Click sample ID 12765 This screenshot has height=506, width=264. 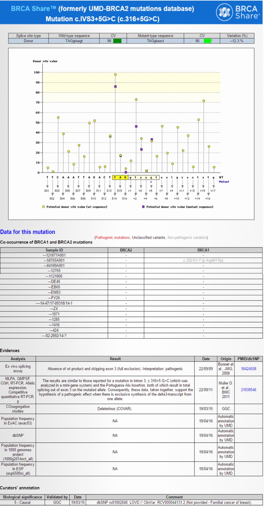point(54,271)
